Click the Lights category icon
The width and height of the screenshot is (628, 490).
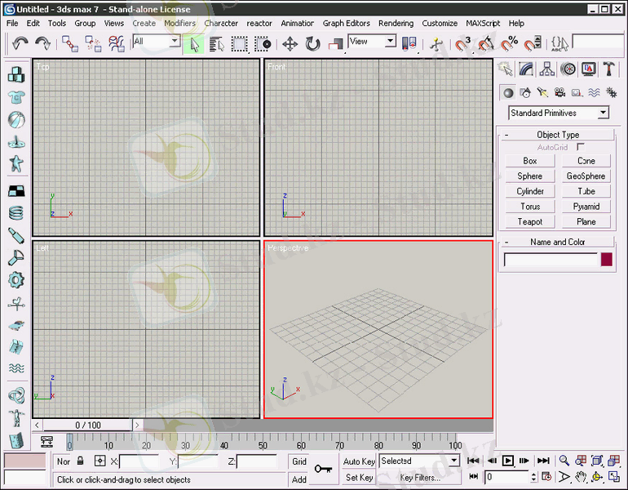(x=542, y=92)
